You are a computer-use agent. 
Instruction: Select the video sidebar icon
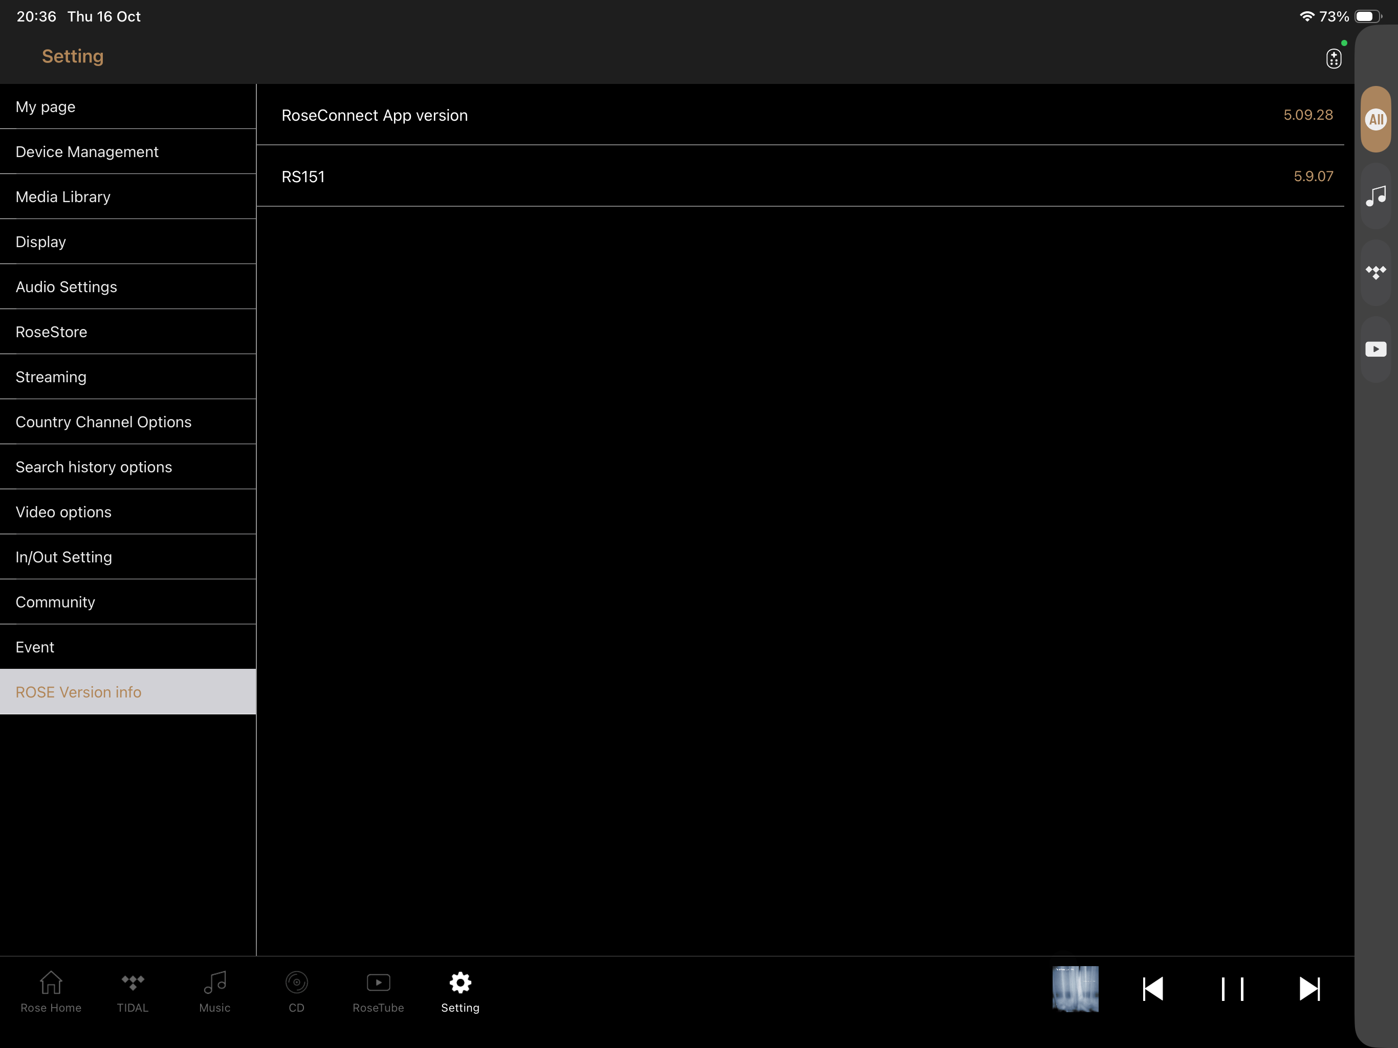[x=1375, y=349]
